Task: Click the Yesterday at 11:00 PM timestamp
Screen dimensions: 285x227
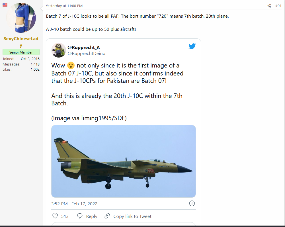Action: click(64, 6)
